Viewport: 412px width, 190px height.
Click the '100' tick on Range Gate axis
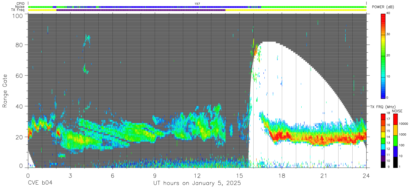18,15
